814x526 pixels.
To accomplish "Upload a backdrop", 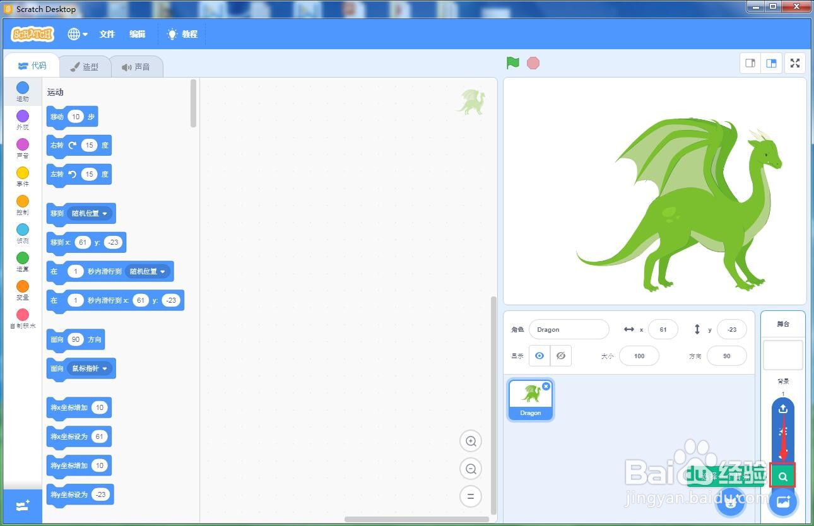I will 783,409.
